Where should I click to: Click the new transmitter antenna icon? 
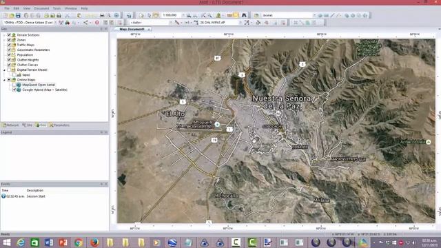click(61, 23)
